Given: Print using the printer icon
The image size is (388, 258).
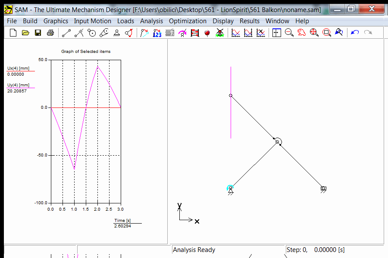Looking at the screenshot, I should [x=50, y=33].
